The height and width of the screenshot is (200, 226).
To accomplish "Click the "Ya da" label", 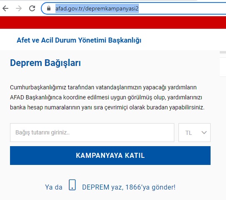I will point(54,187).
